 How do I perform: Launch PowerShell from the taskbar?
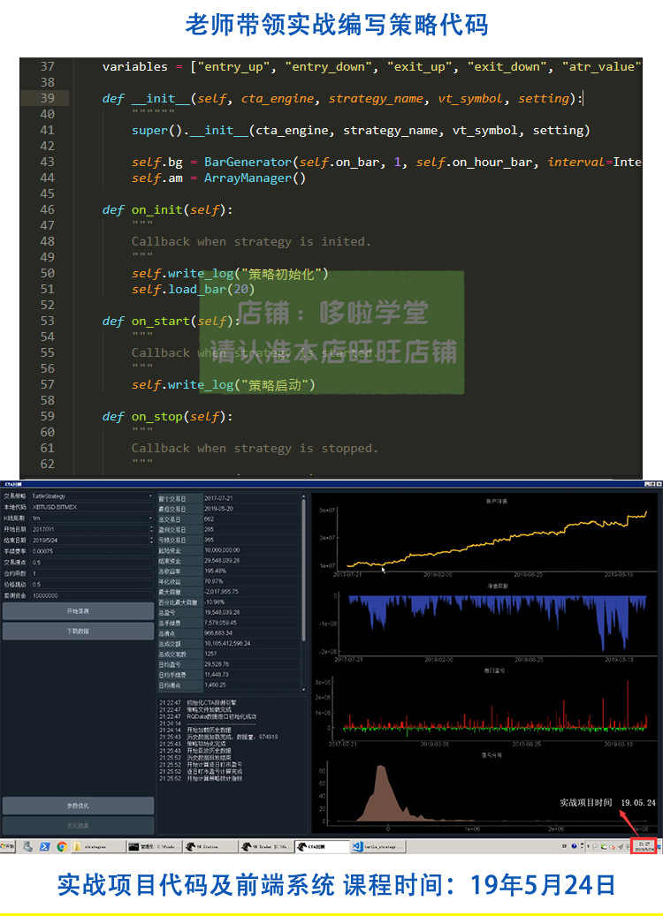(44, 846)
